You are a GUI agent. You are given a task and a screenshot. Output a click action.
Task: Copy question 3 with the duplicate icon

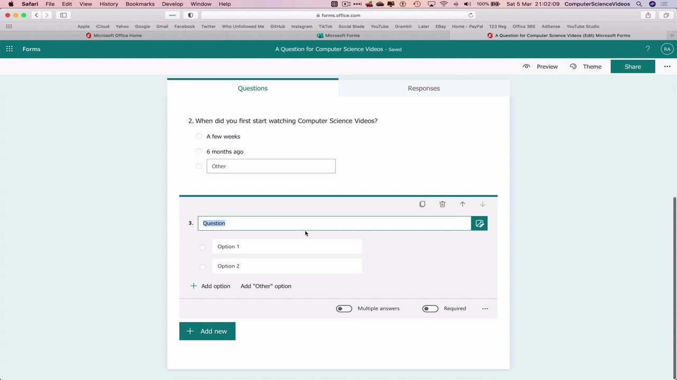422,204
